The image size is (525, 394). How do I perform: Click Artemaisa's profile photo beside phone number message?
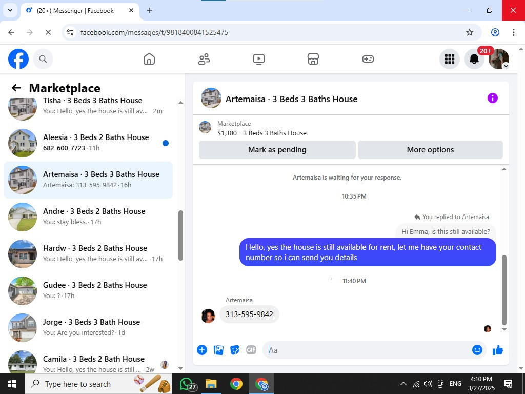click(208, 316)
